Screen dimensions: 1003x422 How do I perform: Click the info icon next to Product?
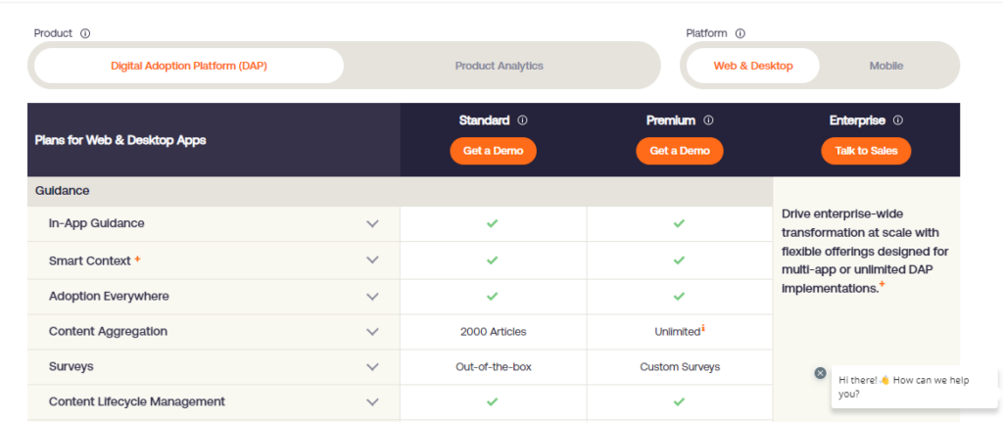click(85, 33)
